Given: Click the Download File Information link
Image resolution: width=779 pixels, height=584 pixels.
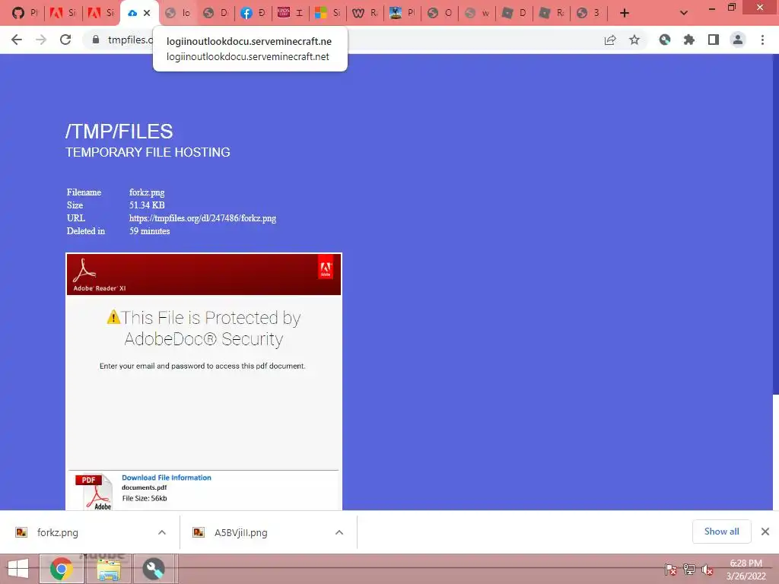Looking at the screenshot, I should click(167, 478).
